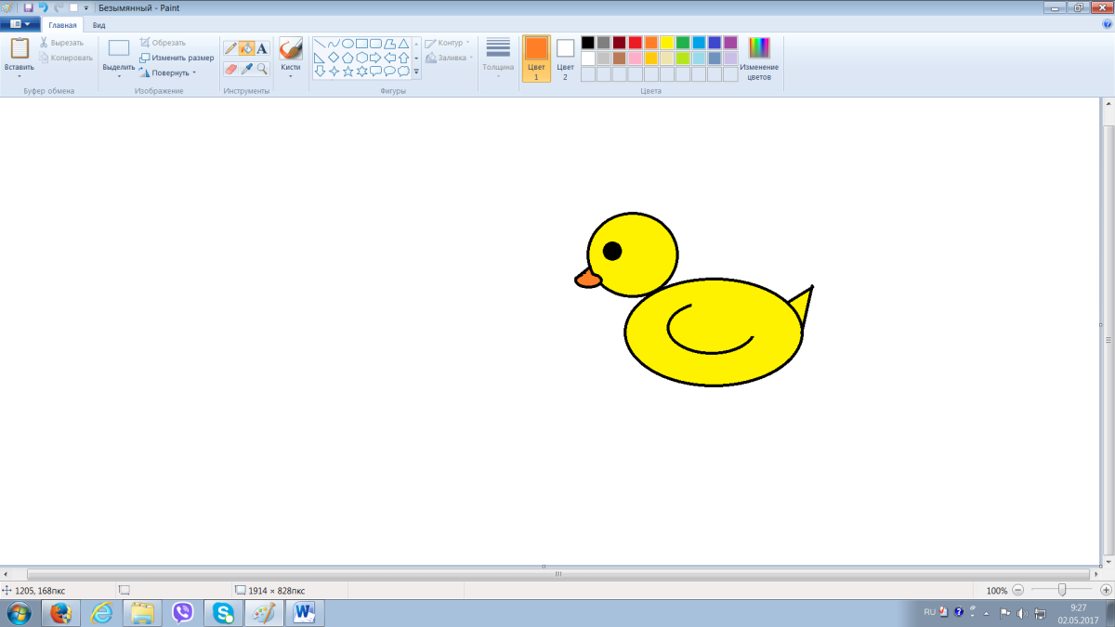Select the Magnifier tool
This screenshot has width=1115, height=627.
pyautogui.click(x=262, y=69)
